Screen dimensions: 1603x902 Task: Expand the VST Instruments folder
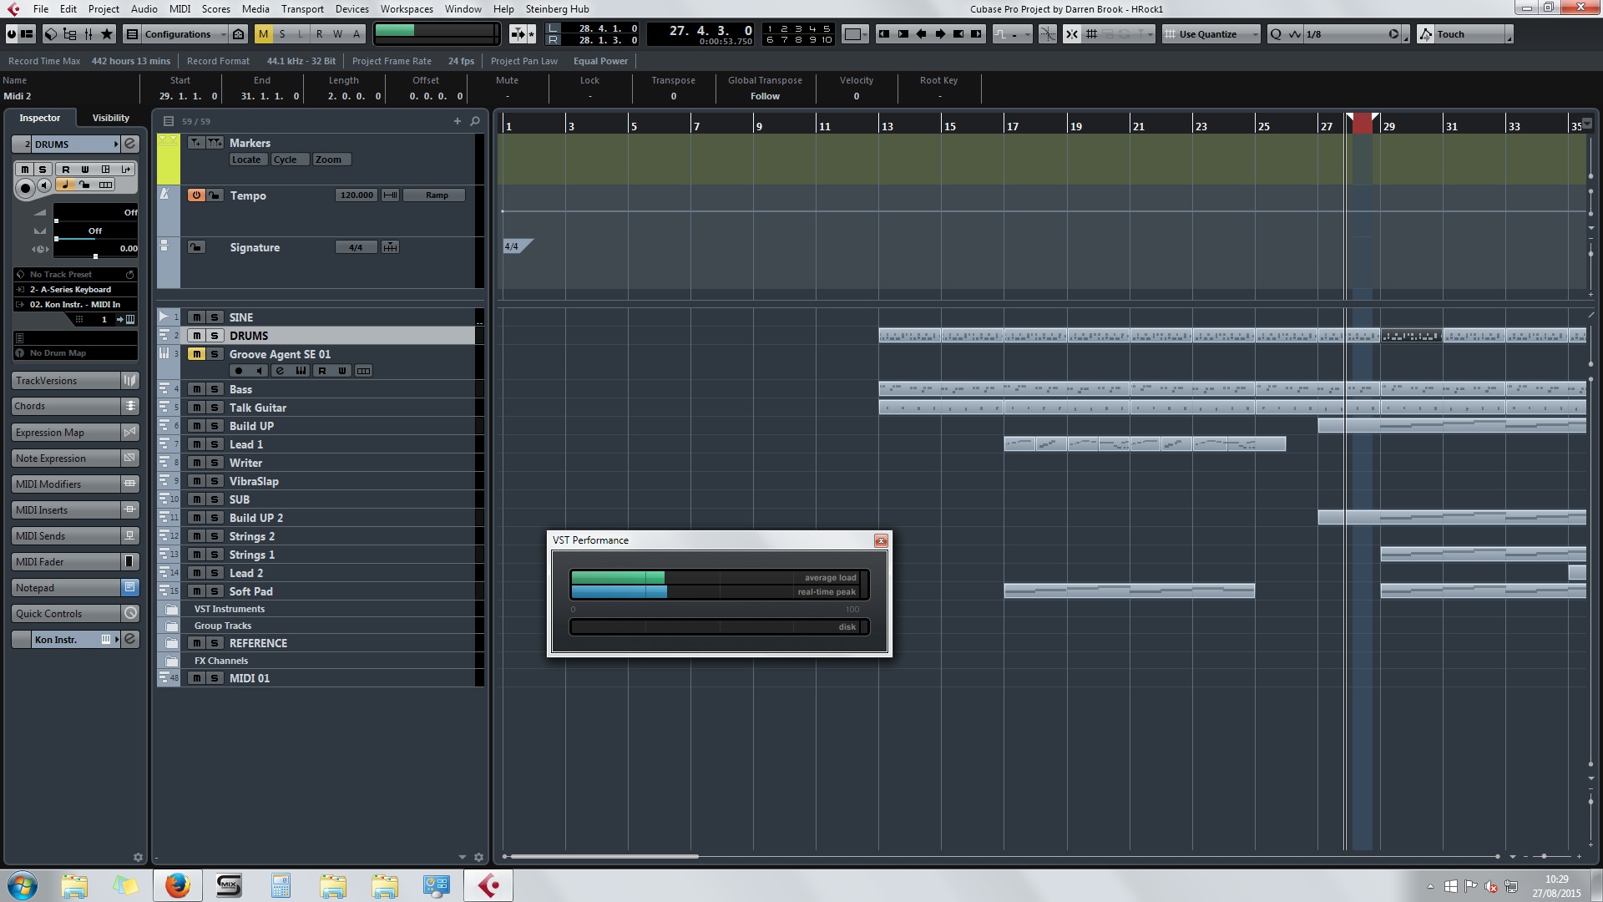click(171, 609)
